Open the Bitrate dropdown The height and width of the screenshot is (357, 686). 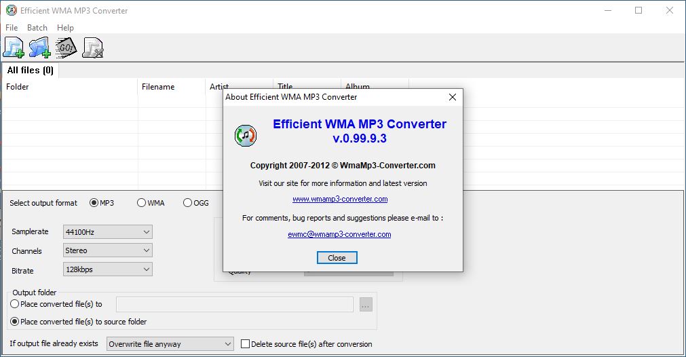(x=108, y=269)
